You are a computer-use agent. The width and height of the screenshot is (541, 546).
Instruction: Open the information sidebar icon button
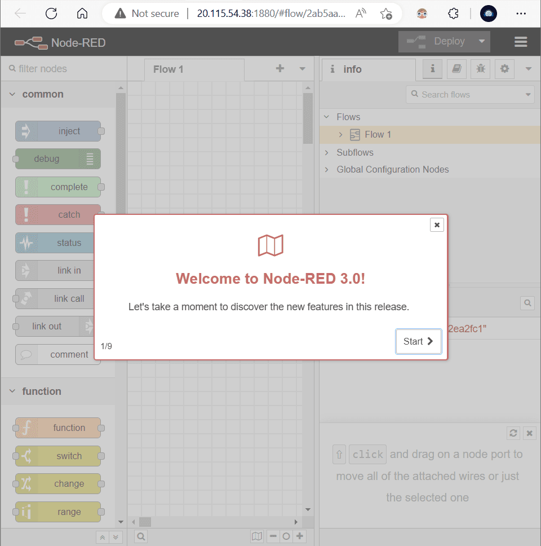click(432, 69)
